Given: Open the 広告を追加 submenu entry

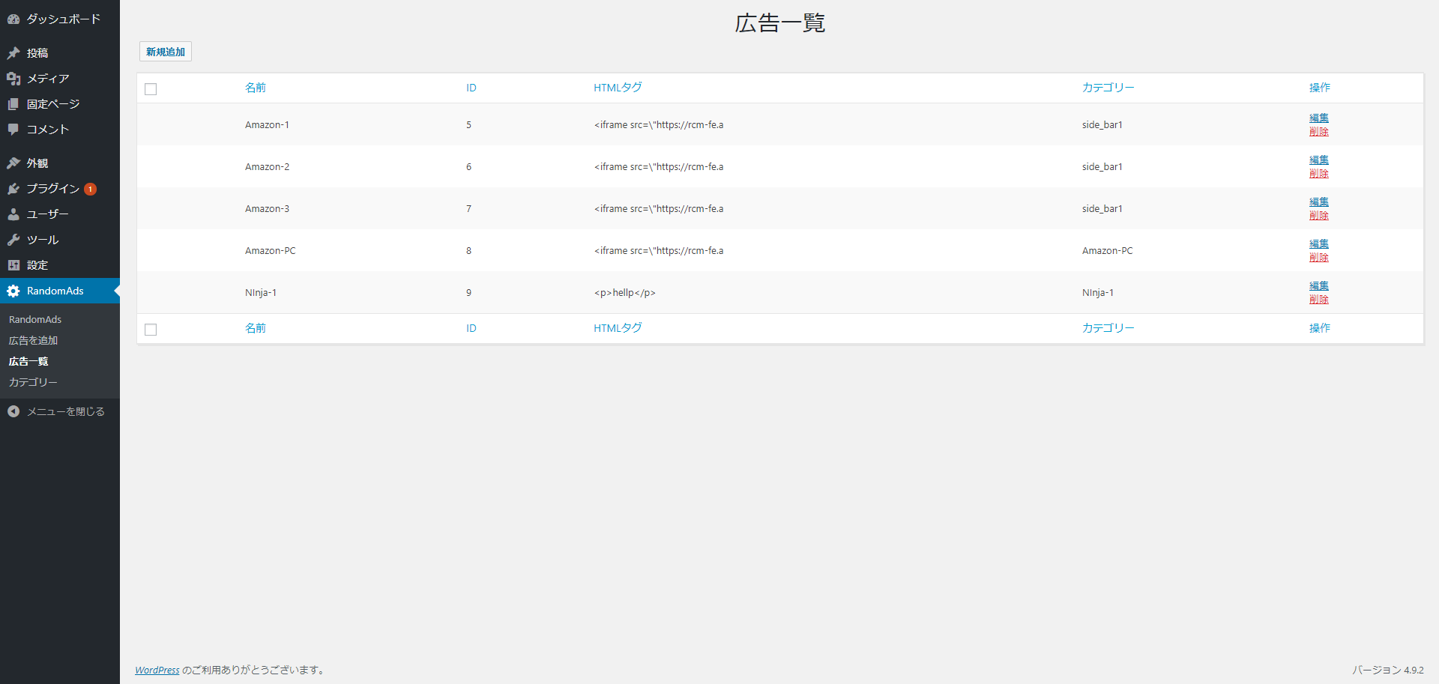Looking at the screenshot, I should 33,340.
